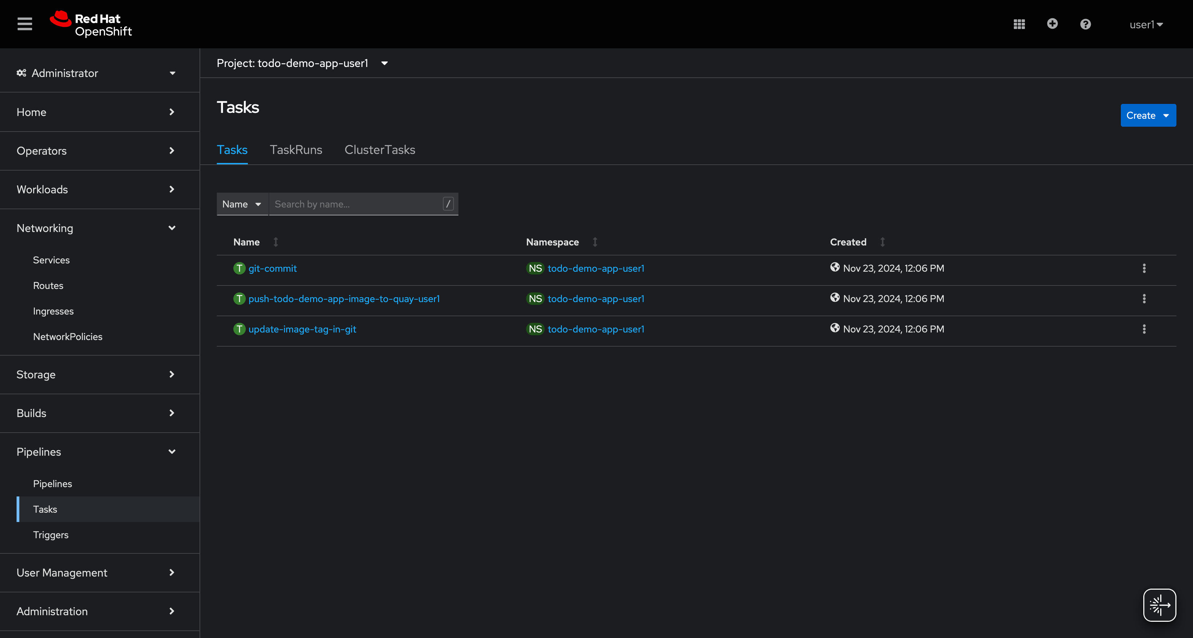
Task: Open namespace link in git-commit row
Action: tap(595, 268)
